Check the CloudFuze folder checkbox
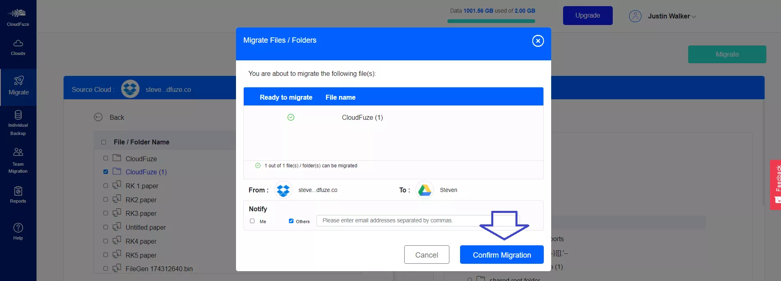Viewport: 781px width, 281px height. (105, 158)
